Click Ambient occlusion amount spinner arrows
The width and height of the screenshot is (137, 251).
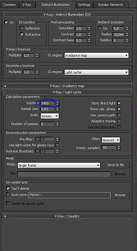127,28
